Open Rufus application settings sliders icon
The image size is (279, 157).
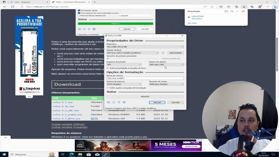pos(119,102)
